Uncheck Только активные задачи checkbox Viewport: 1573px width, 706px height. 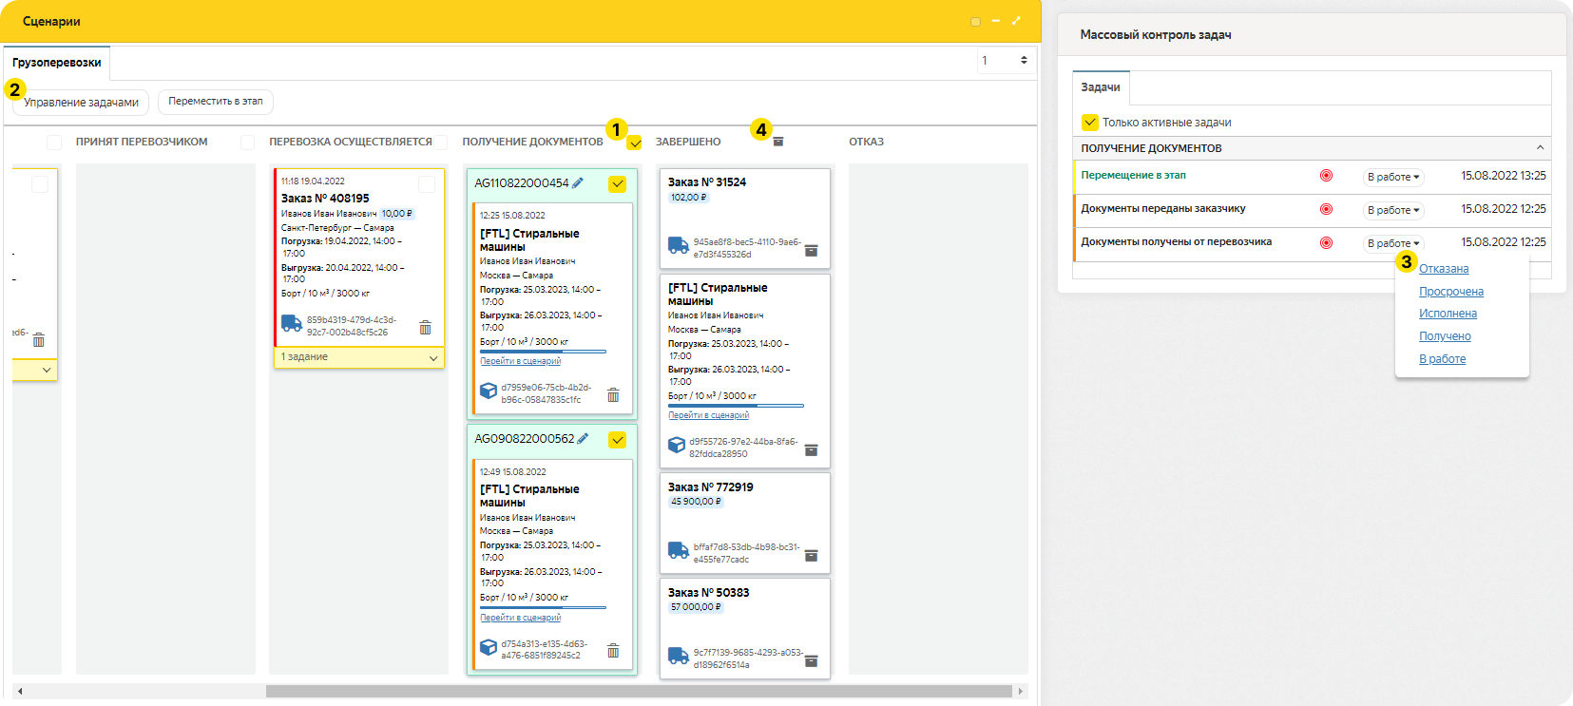(1089, 122)
